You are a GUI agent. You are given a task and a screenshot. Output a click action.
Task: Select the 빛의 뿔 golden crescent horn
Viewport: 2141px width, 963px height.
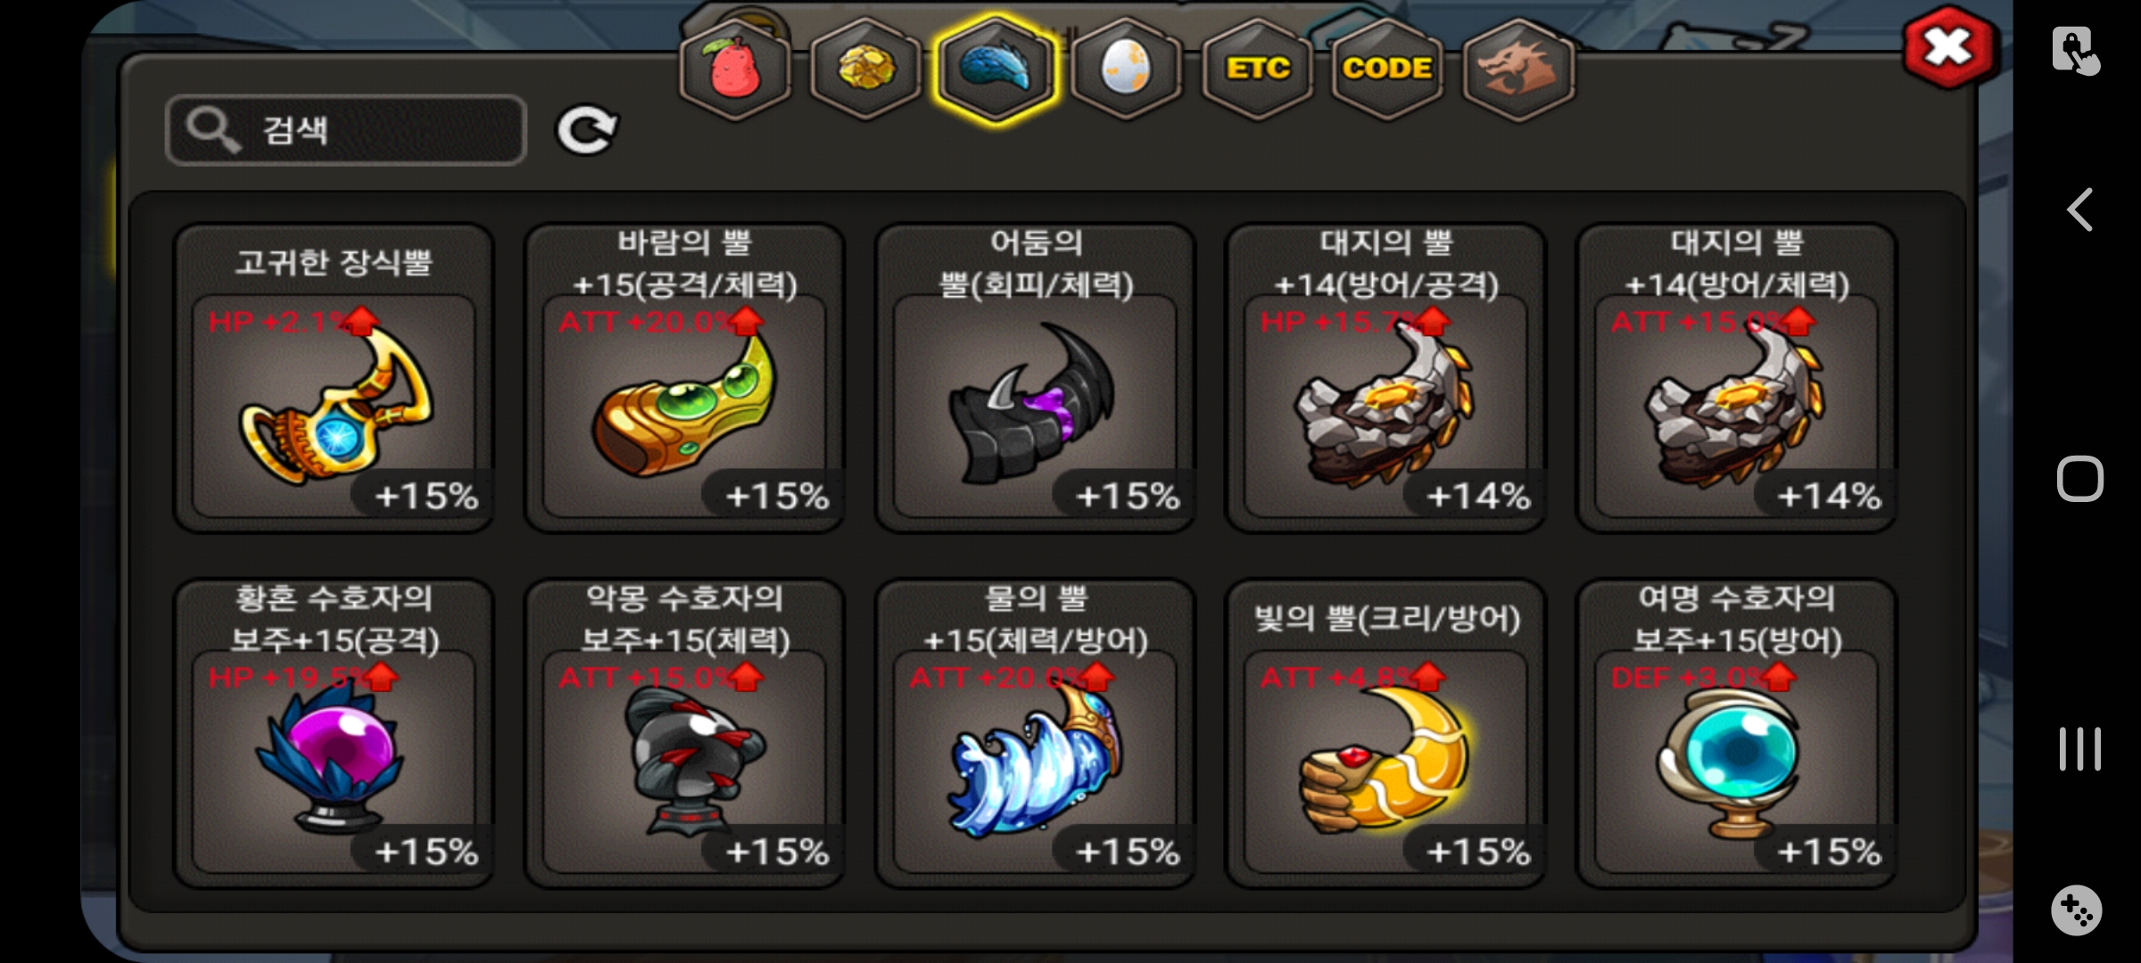tap(1385, 733)
